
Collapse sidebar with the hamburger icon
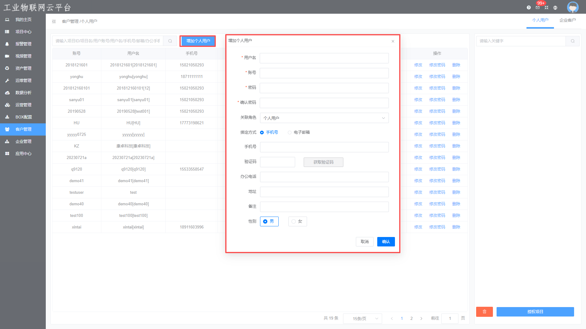tap(54, 21)
